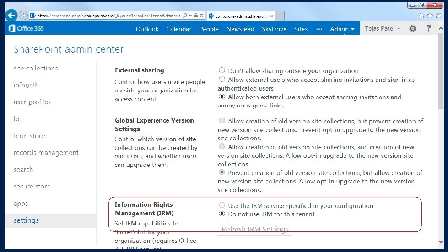Screen dimensions: 448x252
Task: Open infopath in left navigation
Action: (26, 85)
